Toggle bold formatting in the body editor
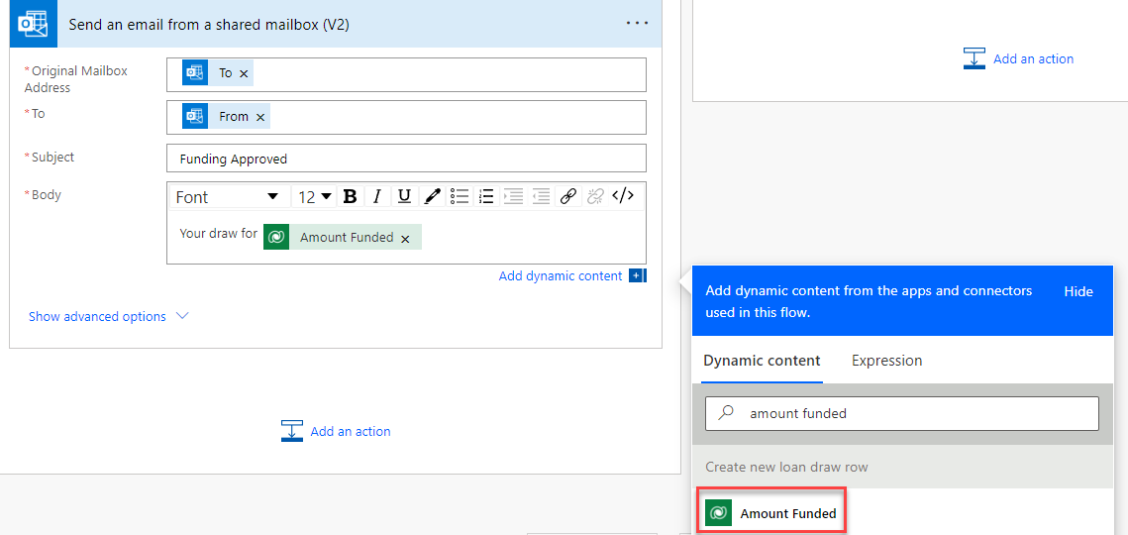This screenshot has height=535, width=1128. [x=350, y=196]
